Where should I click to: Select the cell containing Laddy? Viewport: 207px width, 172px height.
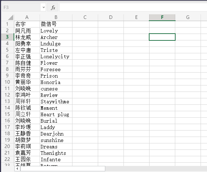(56, 127)
